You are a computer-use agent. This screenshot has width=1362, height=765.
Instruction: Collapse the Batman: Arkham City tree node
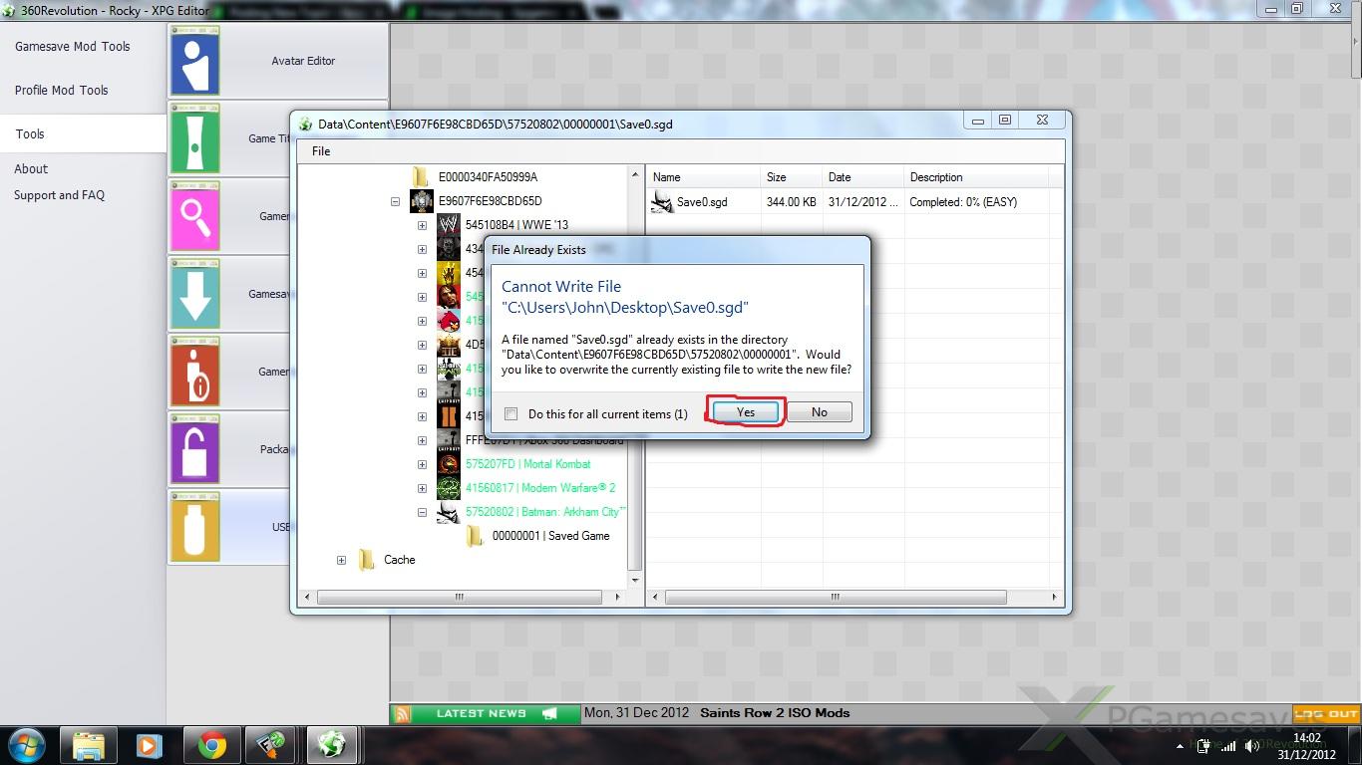pyautogui.click(x=422, y=512)
